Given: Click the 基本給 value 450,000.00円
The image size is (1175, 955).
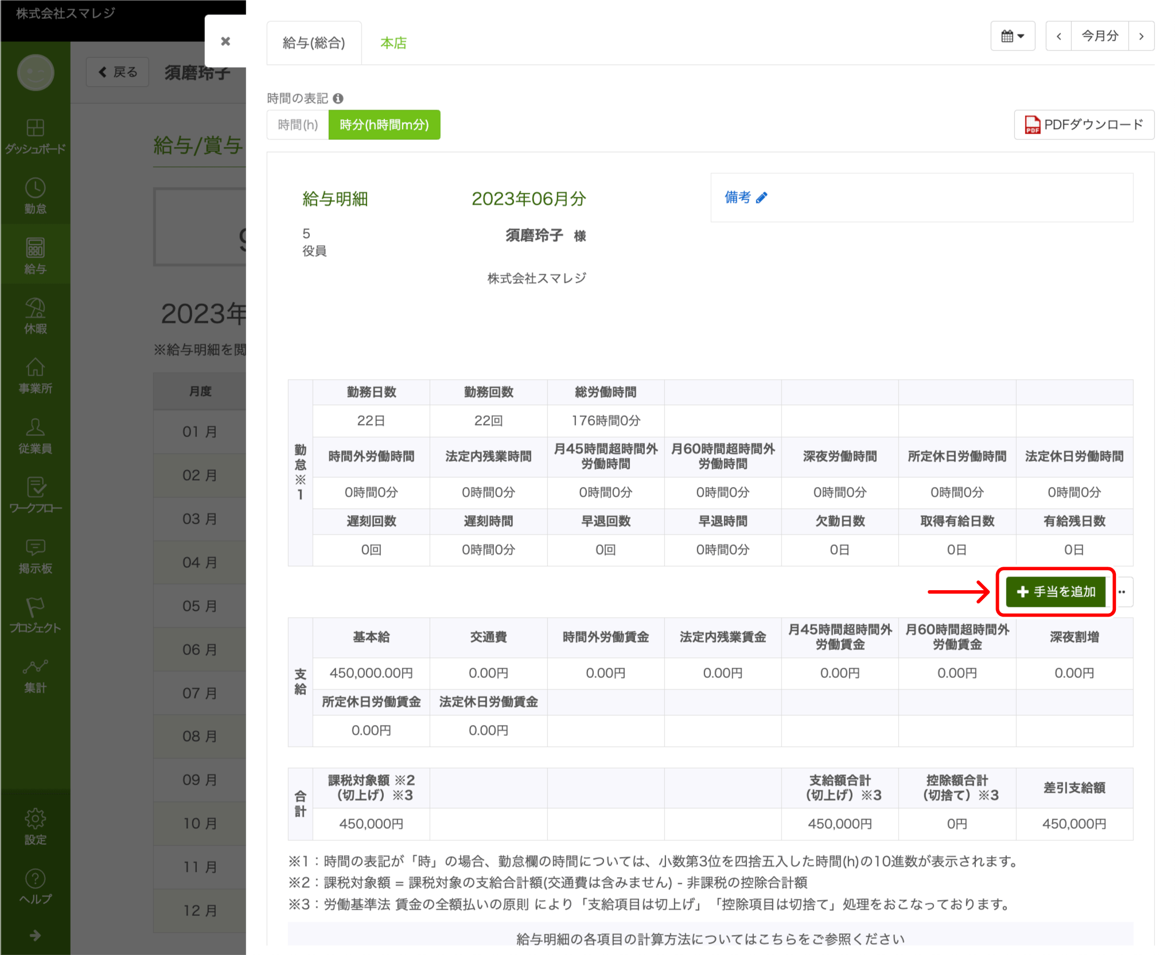Looking at the screenshot, I should click(371, 673).
